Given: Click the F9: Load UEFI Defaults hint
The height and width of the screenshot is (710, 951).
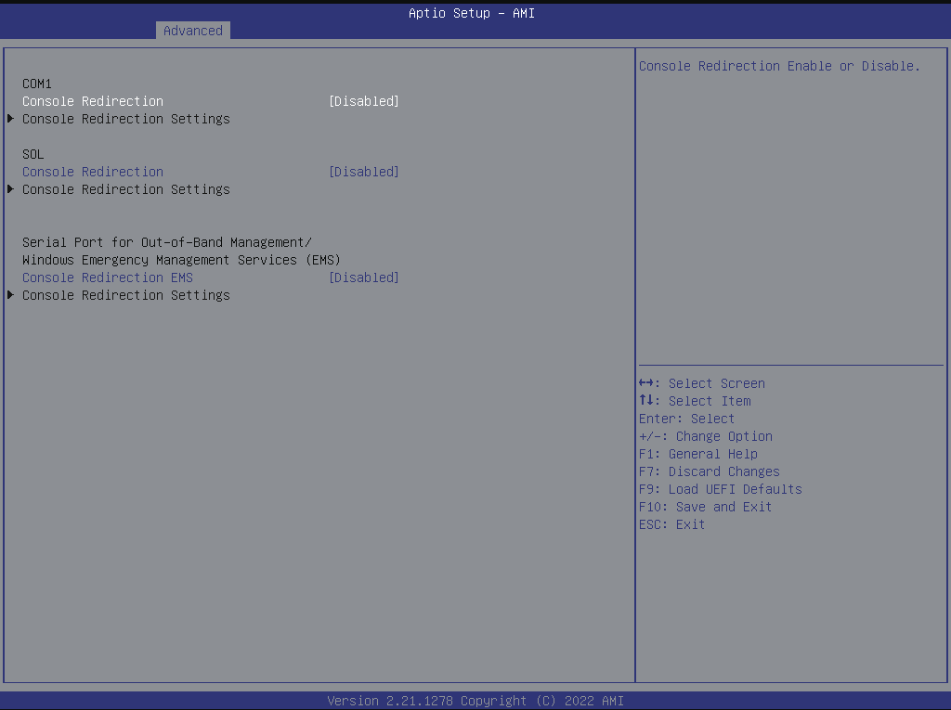Looking at the screenshot, I should pos(720,489).
